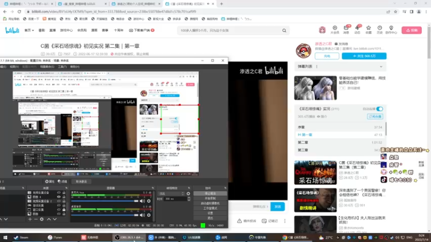Click 开始录制 button in OBS controls
The image size is (431, 242).
point(210,198)
